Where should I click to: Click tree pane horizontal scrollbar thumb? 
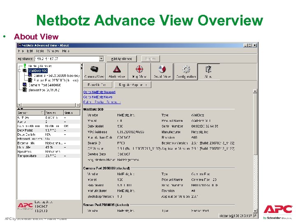pos(49,105)
